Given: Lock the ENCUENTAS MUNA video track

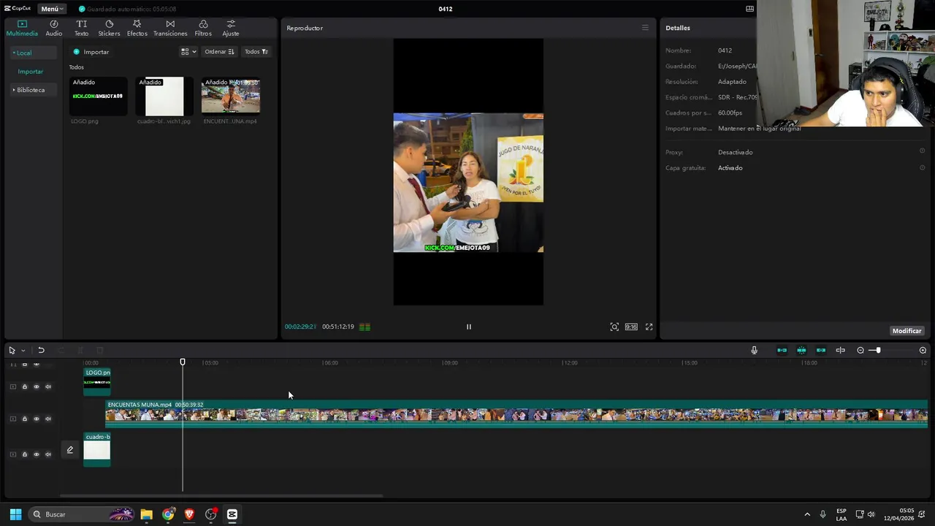Looking at the screenshot, I should tap(24, 419).
